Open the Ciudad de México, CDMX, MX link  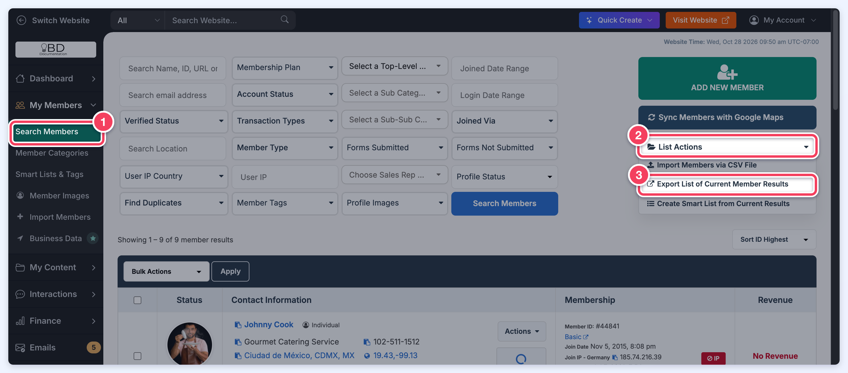click(x=299, y=355)
